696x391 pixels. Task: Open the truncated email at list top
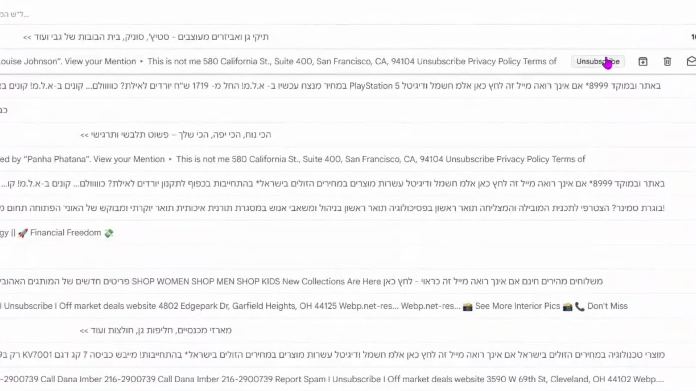coord(14,14)
